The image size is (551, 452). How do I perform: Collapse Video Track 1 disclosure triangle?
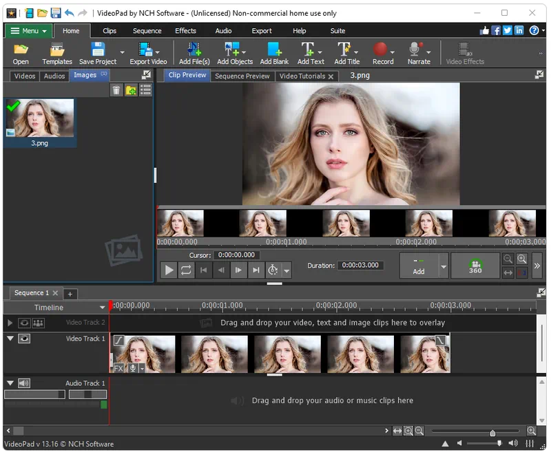(10, 338)
